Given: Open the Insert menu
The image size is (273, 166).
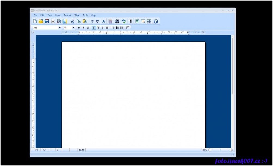Looking at the screenshot, I should click(58, 15).
